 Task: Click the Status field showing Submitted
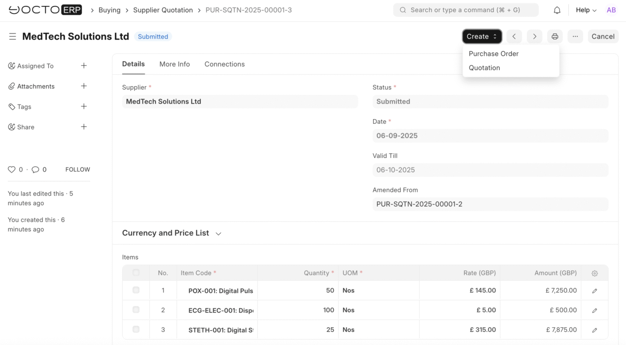(490, 102)
